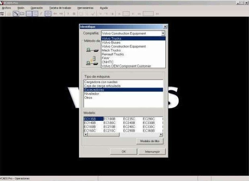249x181 pixels.
Task: Click the information toolbar icon
Action: tap(48, 13)
